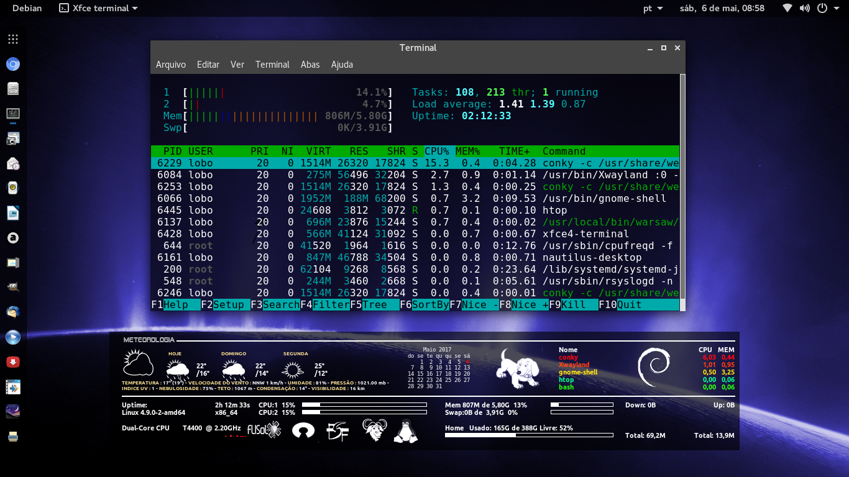Click the FSF logo in conky
The image size is (849, 477).
tap(337, 430)
